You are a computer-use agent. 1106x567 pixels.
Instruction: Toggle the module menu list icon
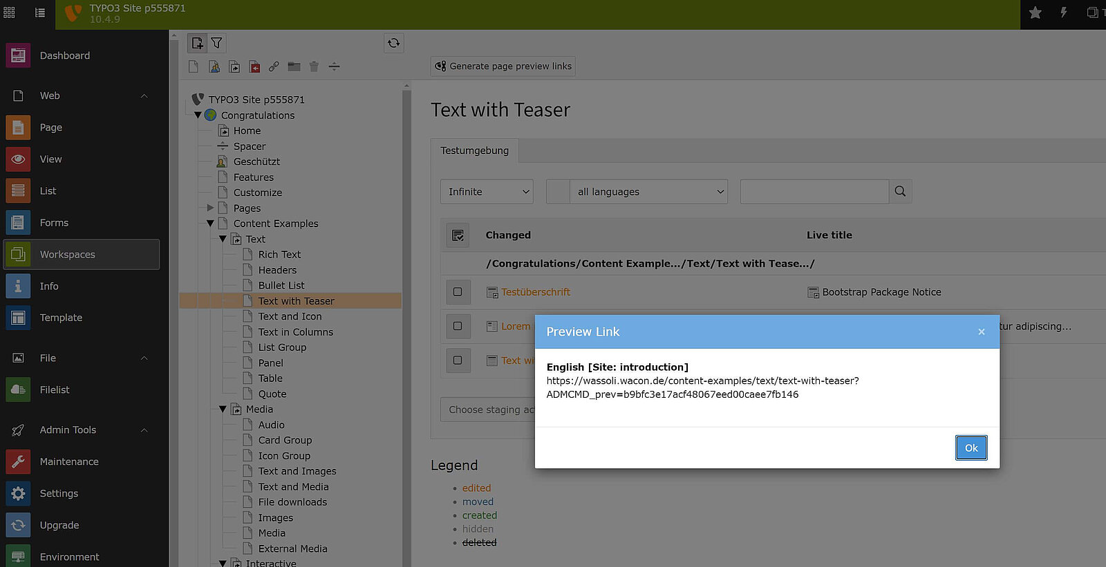click(x=40, y=13)
